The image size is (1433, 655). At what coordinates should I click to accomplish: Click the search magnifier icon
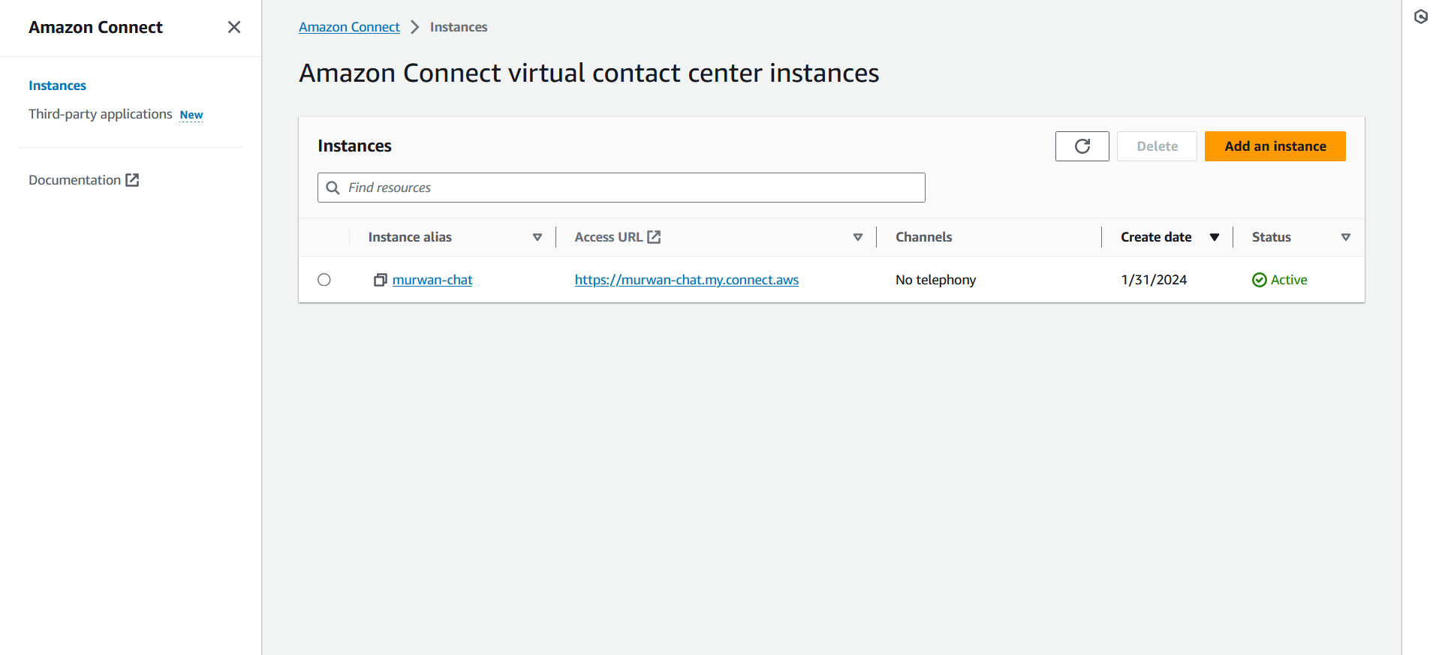pos(333,188)
